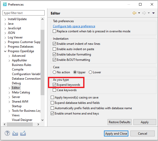Open Configure tab-space preference link
The image size is (158, 141).
click(74, 26)
